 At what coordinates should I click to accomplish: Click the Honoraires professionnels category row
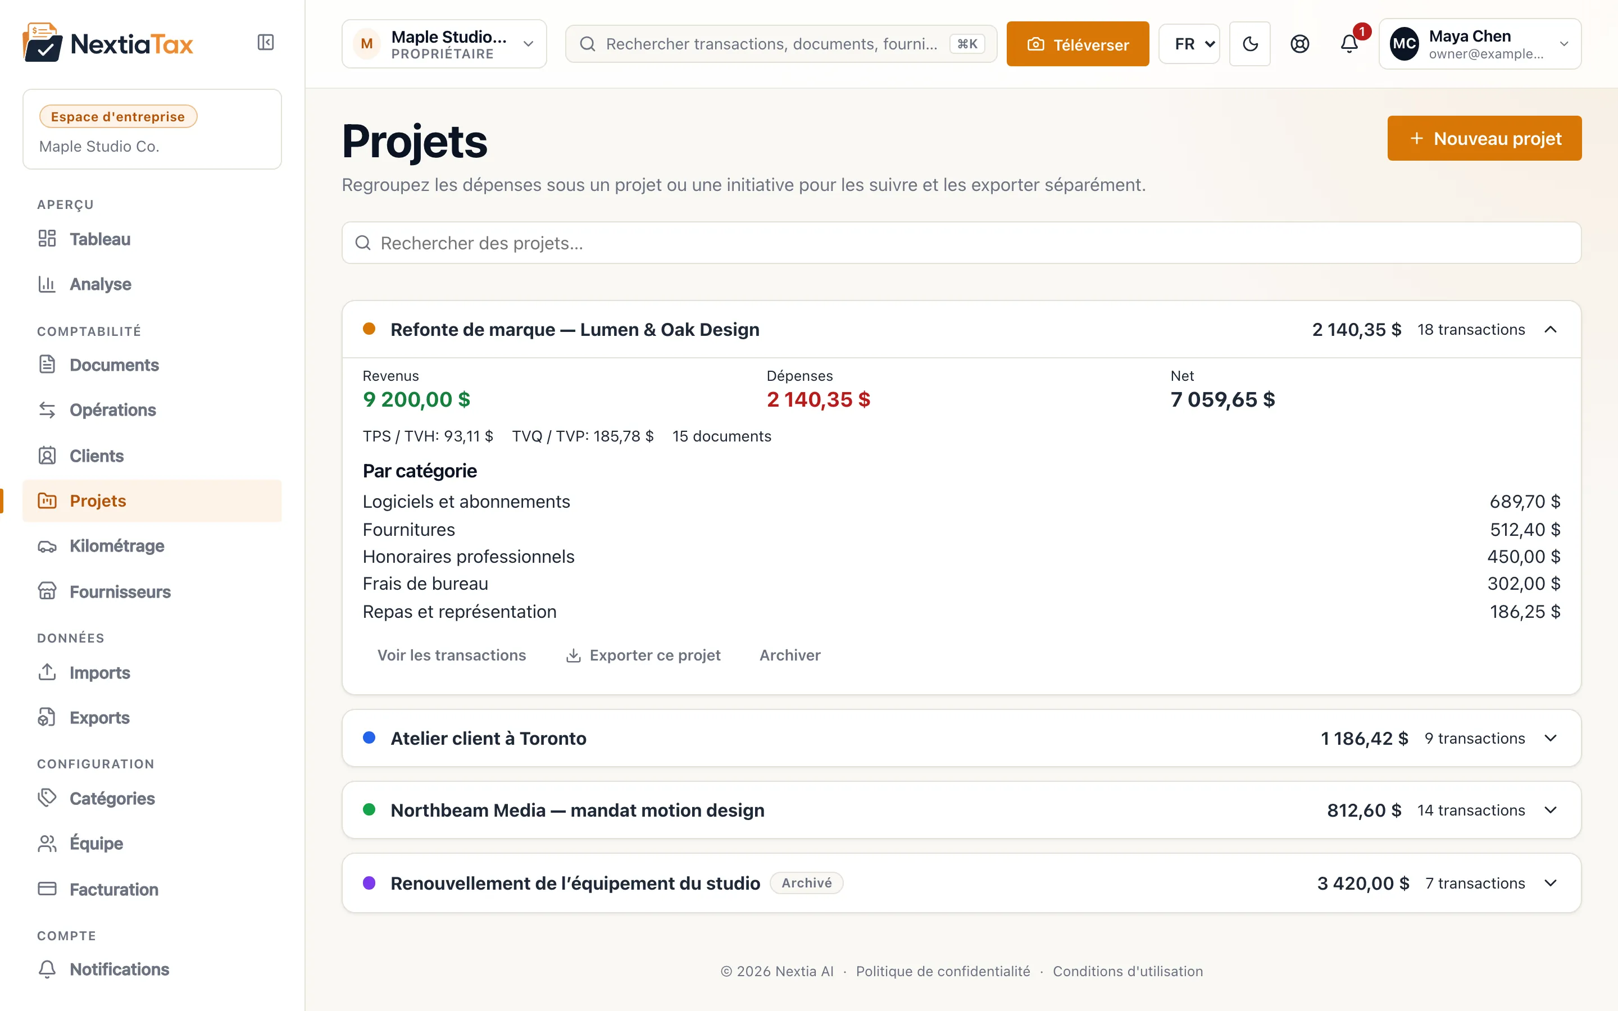961,556
